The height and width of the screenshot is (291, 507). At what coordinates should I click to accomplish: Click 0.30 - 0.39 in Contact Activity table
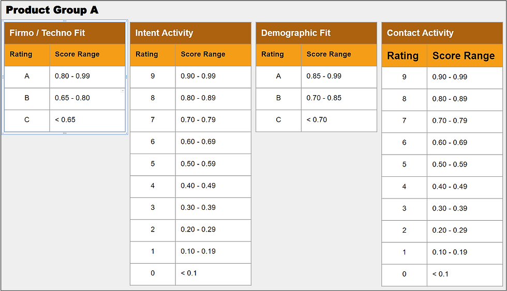click(x=465, y=210)
